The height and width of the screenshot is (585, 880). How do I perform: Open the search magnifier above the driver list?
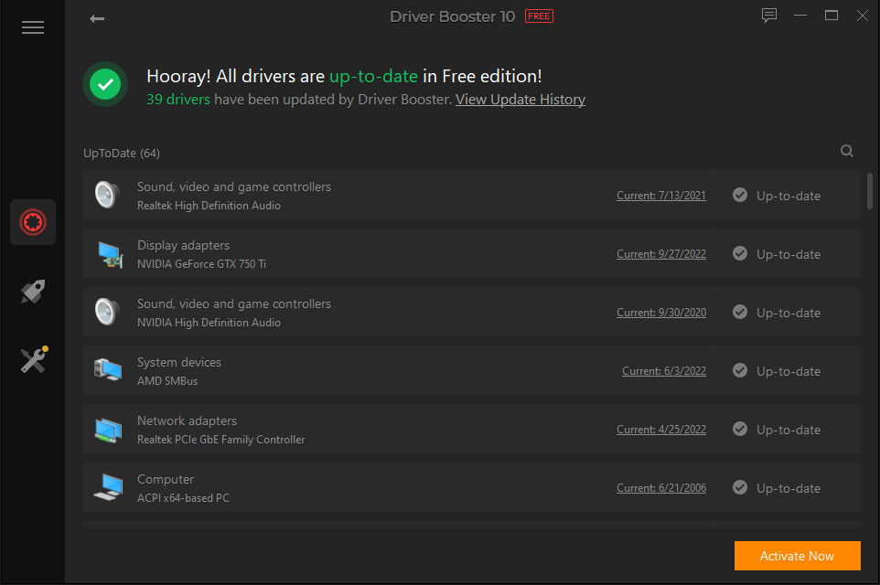tap(846, 150)
